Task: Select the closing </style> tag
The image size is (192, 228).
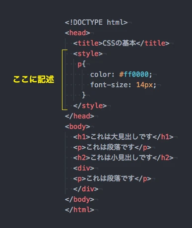Action: 90,106
